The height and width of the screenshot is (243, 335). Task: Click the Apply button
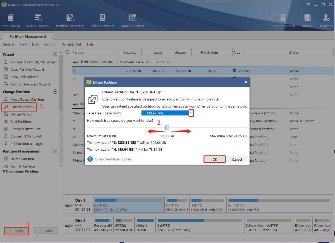[17, 231]
